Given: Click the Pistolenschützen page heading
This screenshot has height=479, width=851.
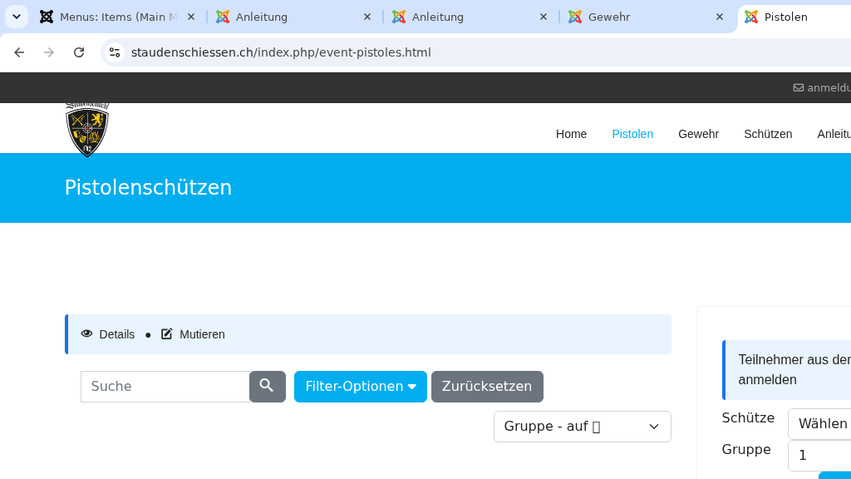Looking at the screenshot, I should [x=148, y=187].
